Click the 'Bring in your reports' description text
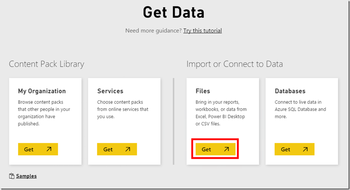The width and height of the screenshot is (350, 190). click(221, 113)
